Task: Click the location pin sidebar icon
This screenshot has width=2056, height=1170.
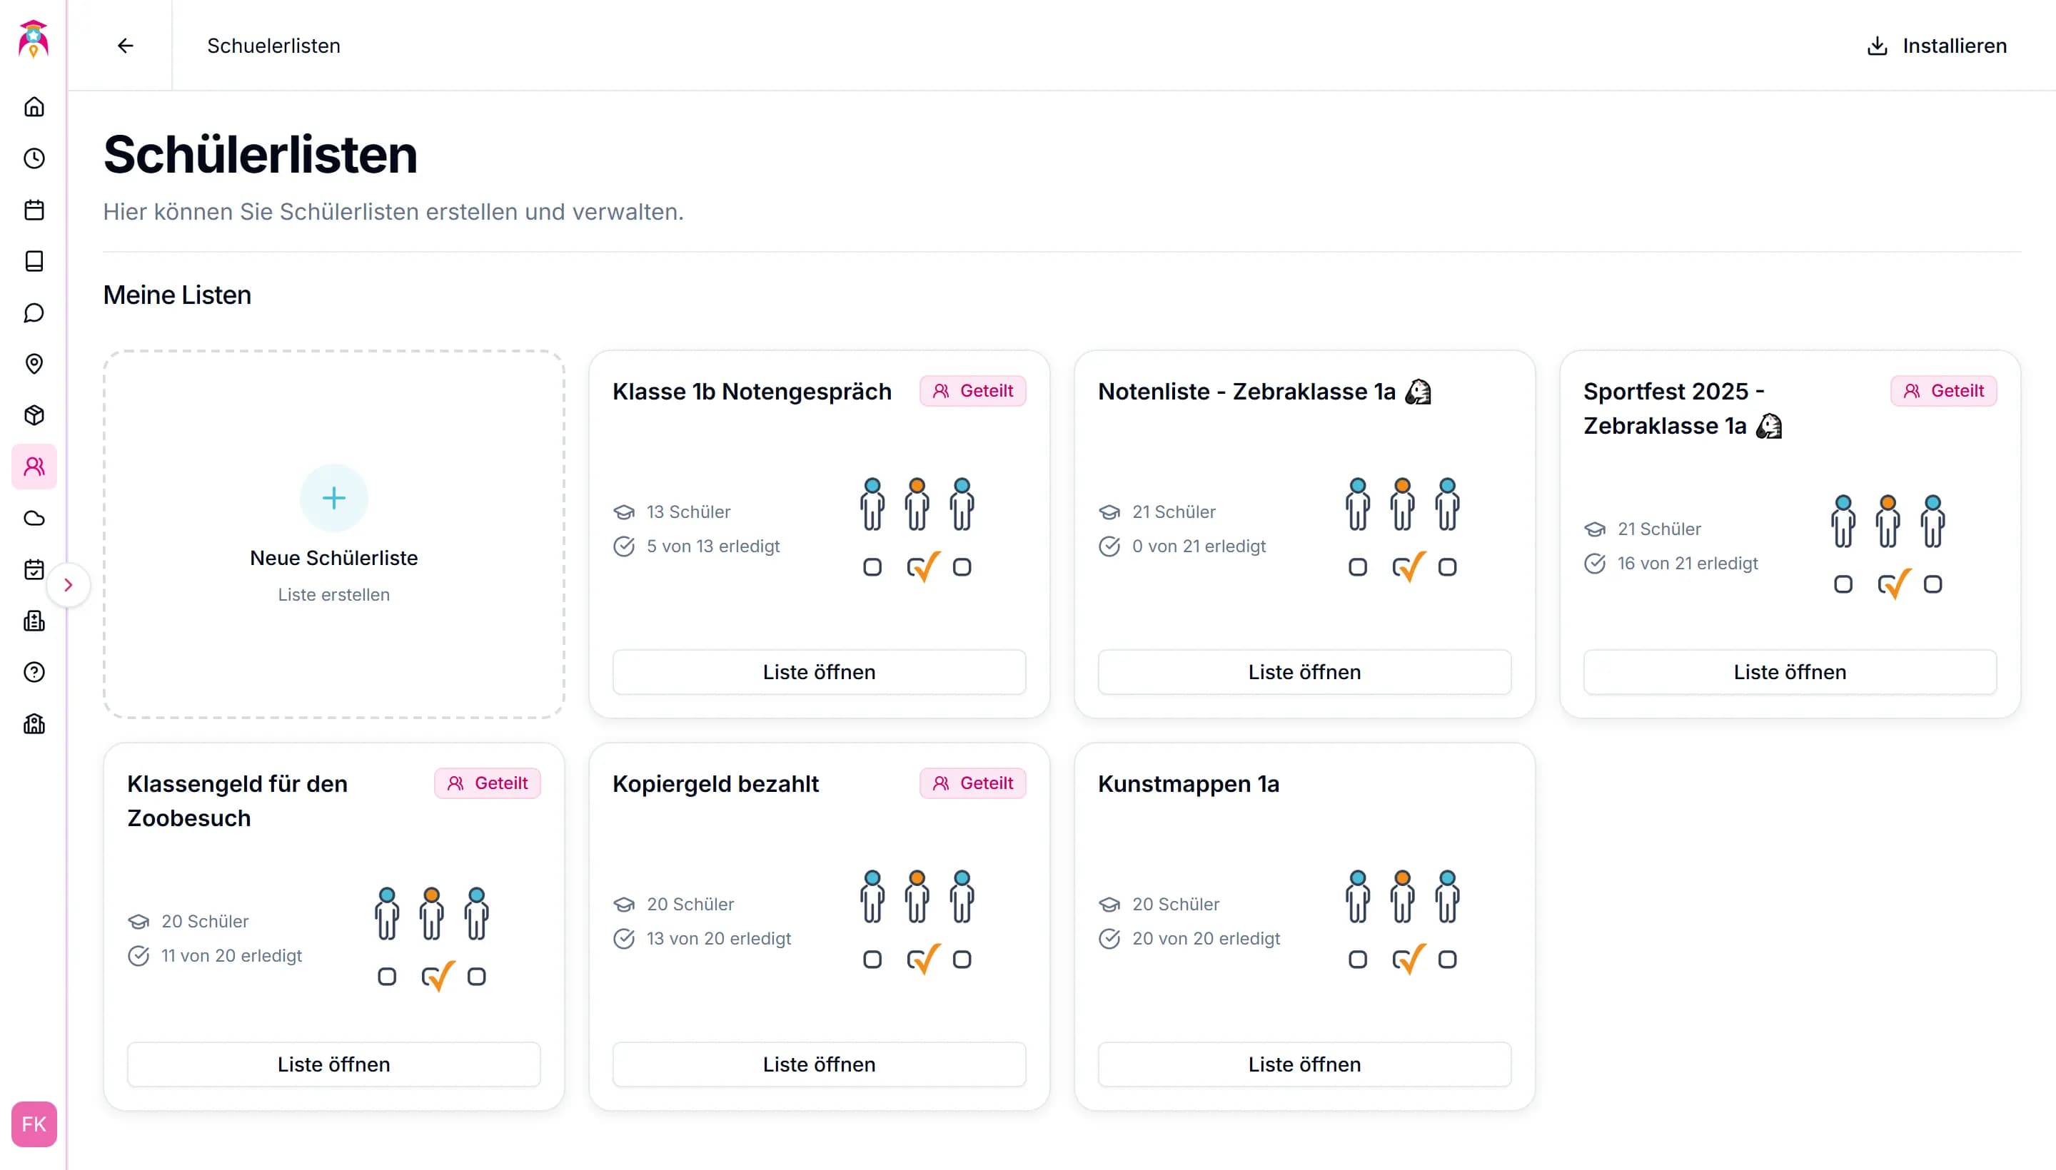Action: 34,364
